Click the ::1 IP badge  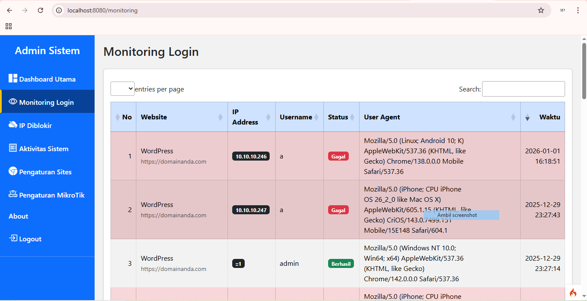click(239, 264)
